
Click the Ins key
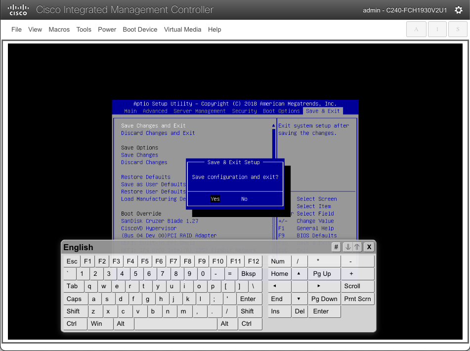(x=279, y=311)
